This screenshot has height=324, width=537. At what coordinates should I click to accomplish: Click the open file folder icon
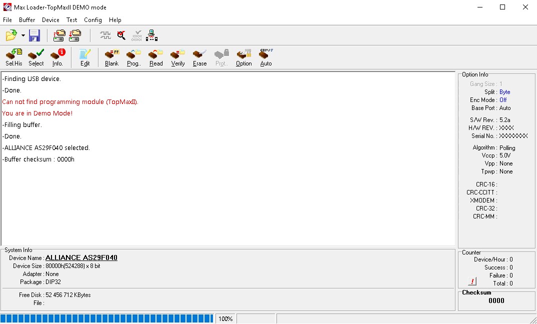point(11,35)
